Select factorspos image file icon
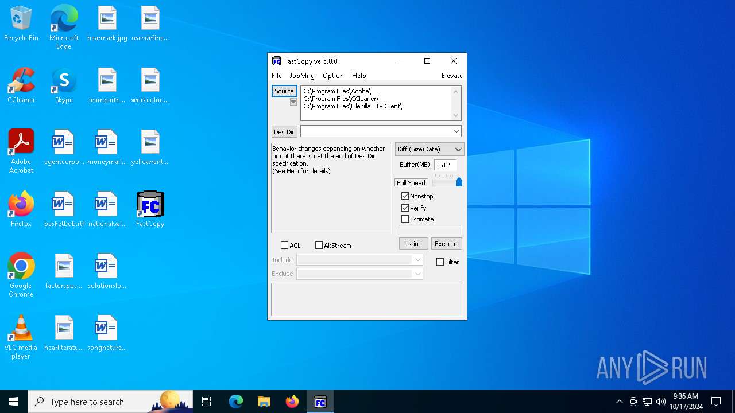The width and height of the screenshot is (735, 413). 64,272
